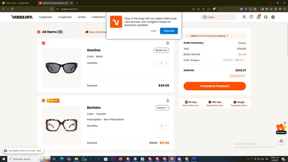The height and width of the screenshot is (162, 288).
Task: Decrease the Starlina quantity
Action: 156,63
